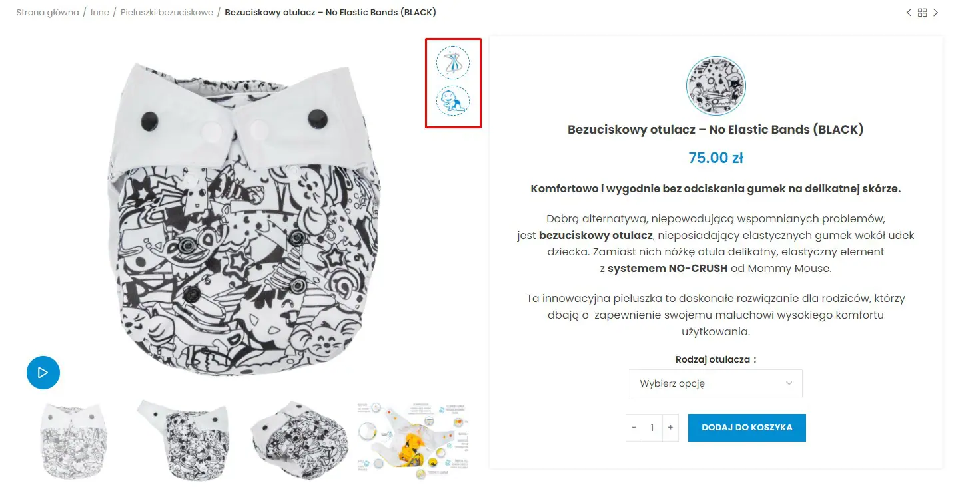
Task: Go to the previous product arrow
Action: pyautogui.click(x=909, y=13)
